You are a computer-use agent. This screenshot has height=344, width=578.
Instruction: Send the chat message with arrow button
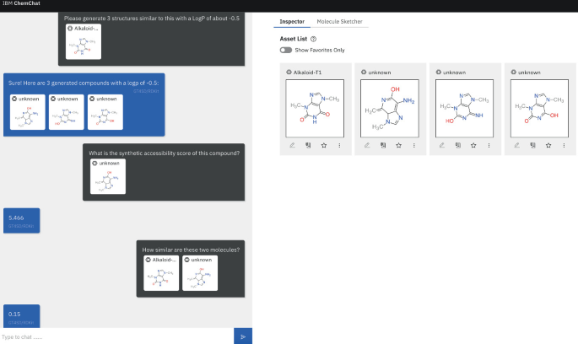[243, 336]
